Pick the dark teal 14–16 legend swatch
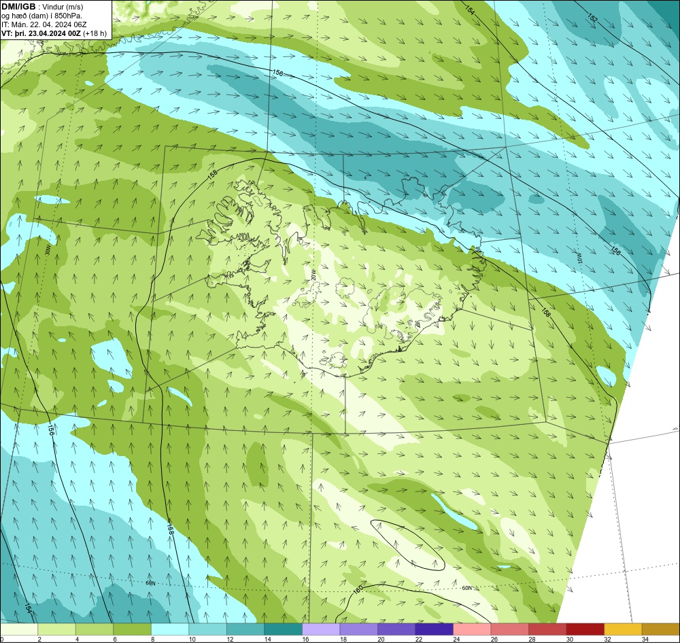The width and height of the screenshot is (680, 643). 283,629
